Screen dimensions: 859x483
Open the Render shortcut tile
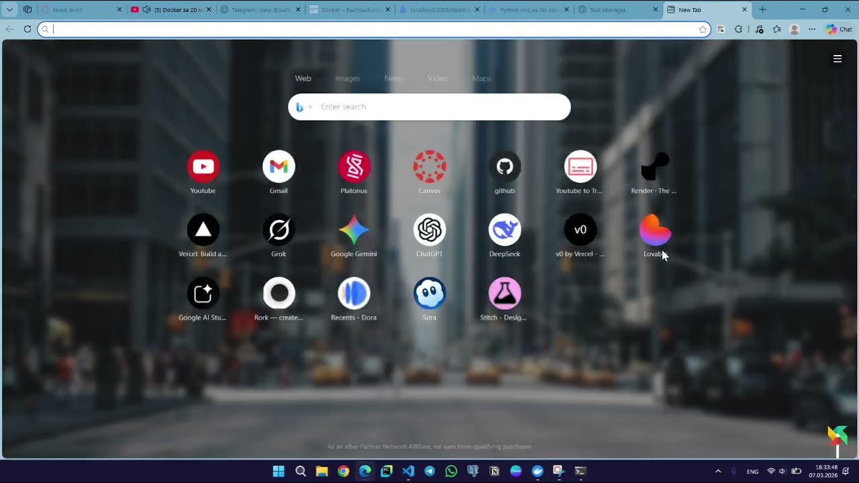click(655, 166)
